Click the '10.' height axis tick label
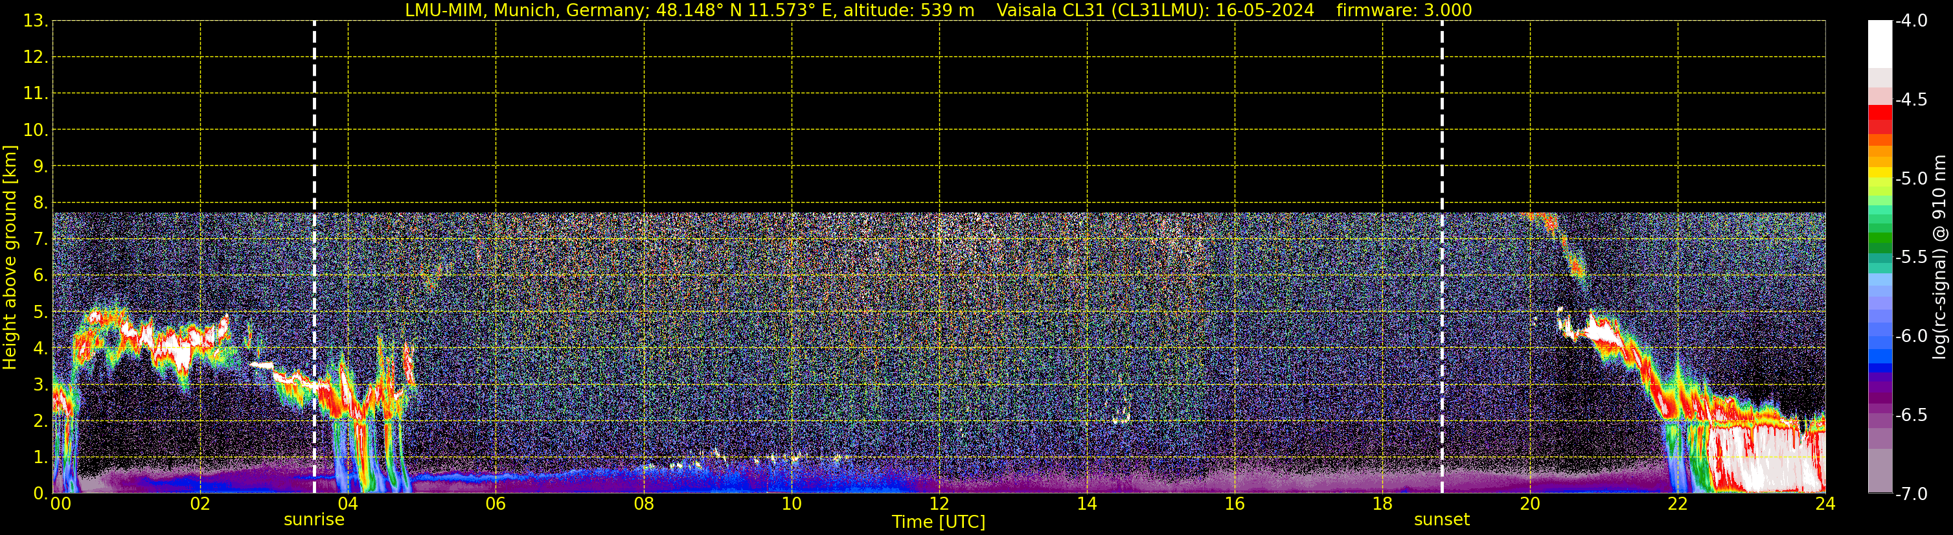 (x=36, y=130)
